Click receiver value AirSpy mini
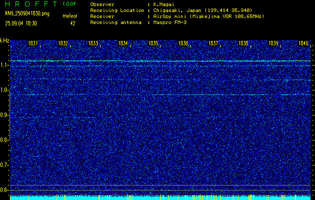 click(169, 16)
